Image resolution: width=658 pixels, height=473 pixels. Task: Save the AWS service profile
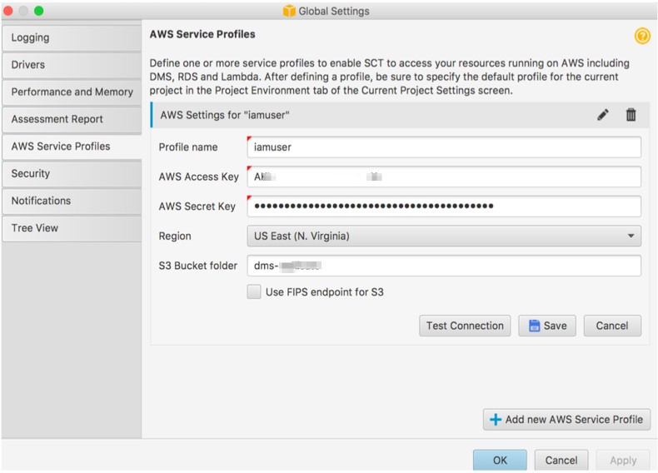(x=546, y=326)
